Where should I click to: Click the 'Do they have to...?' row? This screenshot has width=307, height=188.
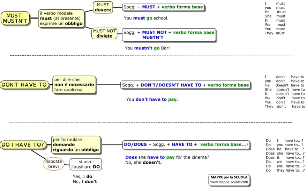tap(285, 170)
